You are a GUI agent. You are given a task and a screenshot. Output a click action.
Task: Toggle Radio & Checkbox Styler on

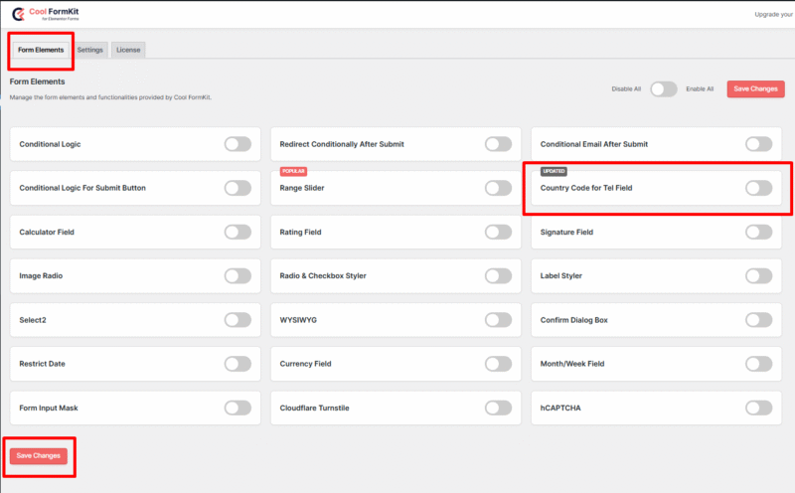click(x=498, y=276)
